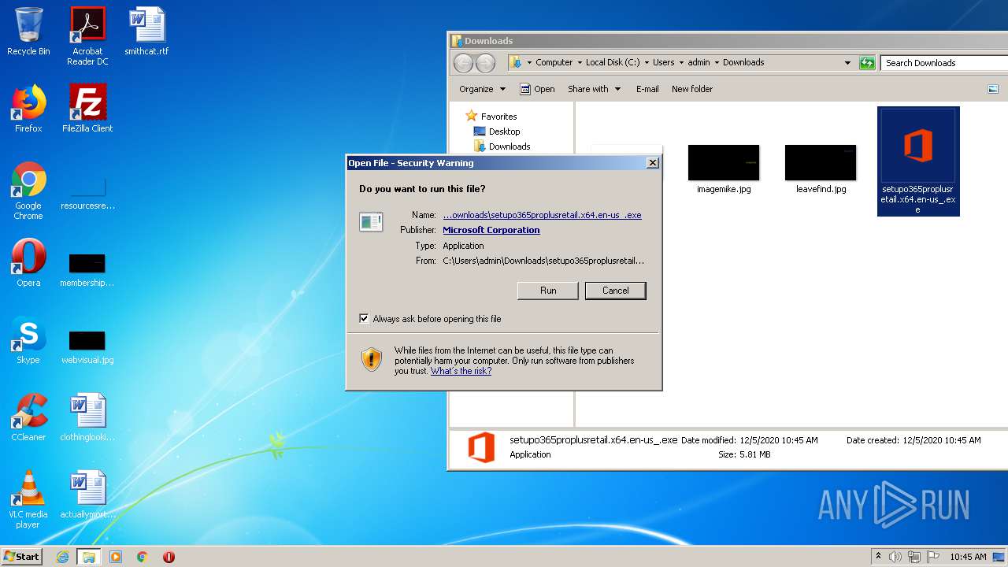Viewport: 1008px width, 567px height.
Task: Open CCleaner desktop shortcut
Action: [x=28, y=417]
